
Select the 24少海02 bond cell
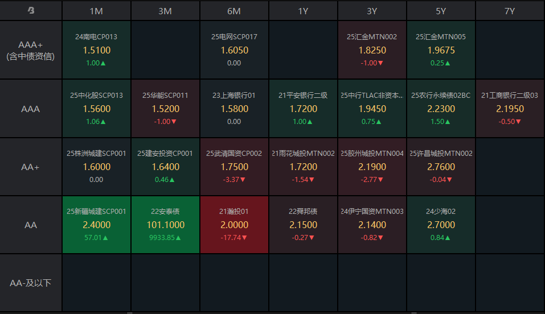(441, 225)
